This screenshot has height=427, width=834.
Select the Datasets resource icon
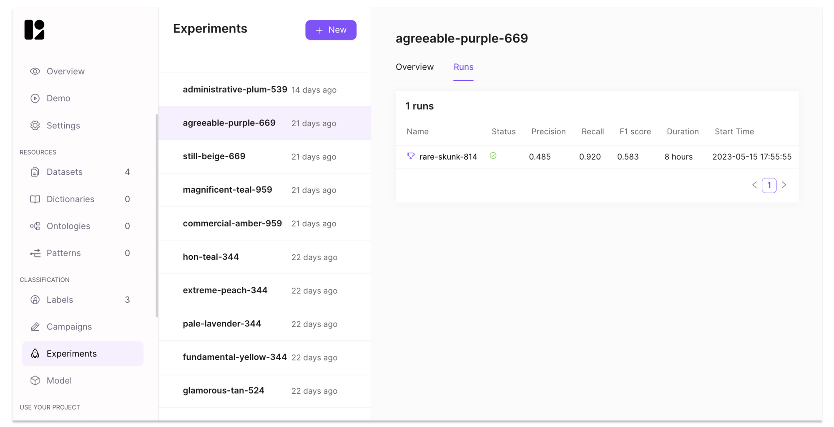[35, 172]
